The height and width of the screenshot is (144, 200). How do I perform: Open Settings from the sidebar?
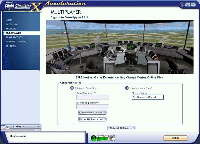point(11,46)
